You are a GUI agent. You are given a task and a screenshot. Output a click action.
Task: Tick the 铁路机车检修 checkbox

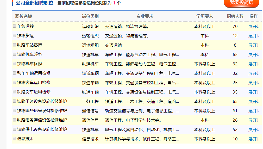coord(14,64)
